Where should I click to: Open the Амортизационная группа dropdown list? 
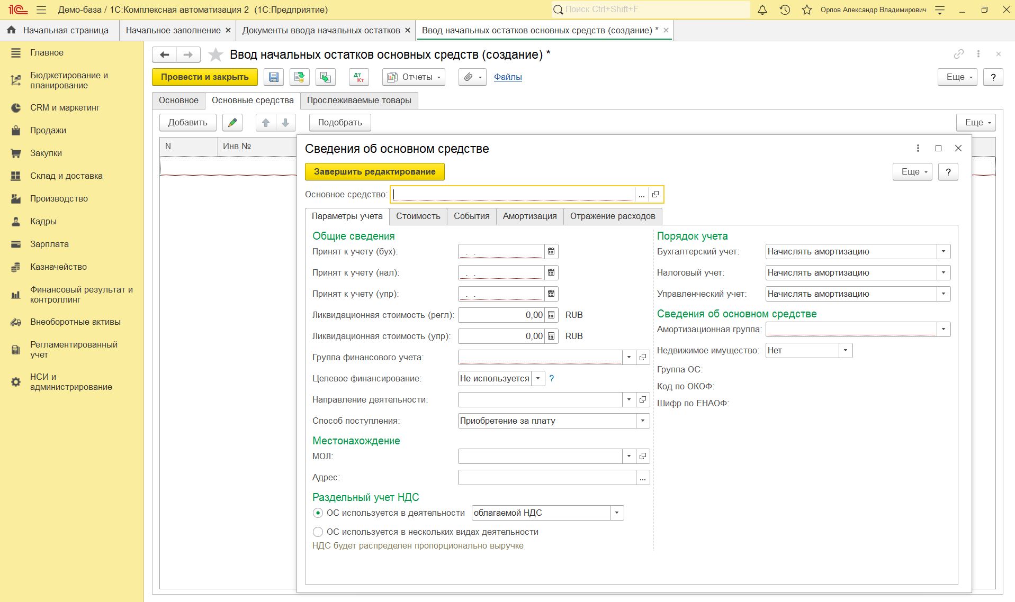point(943,330)
